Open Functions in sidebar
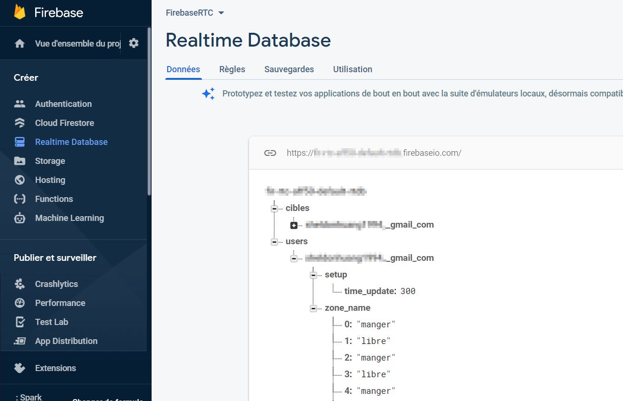Image resolution: width=623 pixels, height=401 pixels. tap(54, 199)
